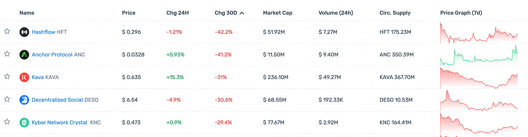Sort by the Price column header
The height and width of the screenshot is (137, 528).
pos(129,13)
